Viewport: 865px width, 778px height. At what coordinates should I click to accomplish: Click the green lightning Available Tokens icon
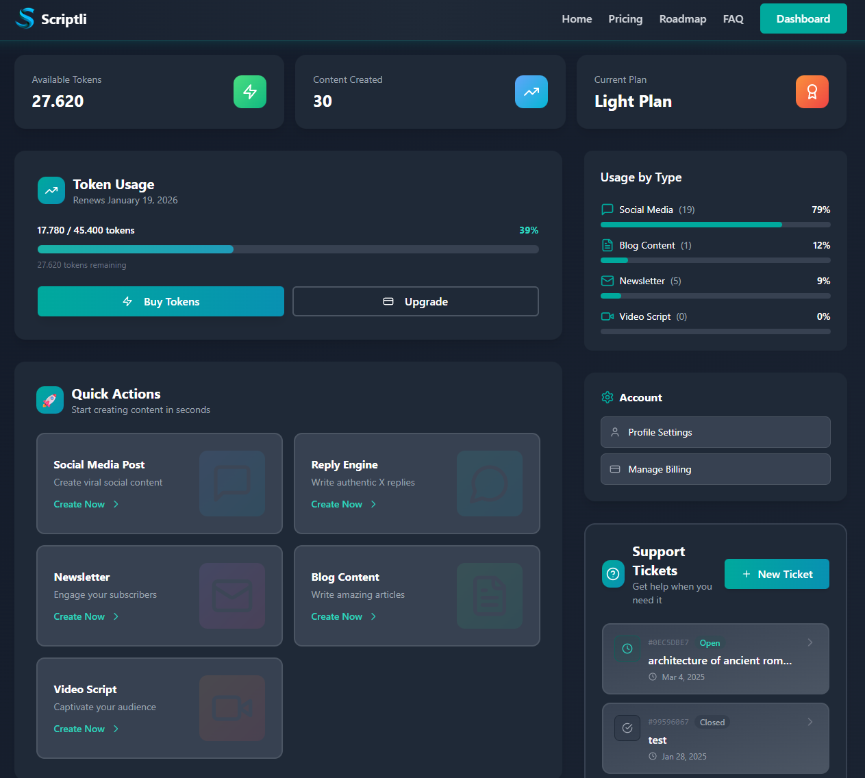(250, 92)
